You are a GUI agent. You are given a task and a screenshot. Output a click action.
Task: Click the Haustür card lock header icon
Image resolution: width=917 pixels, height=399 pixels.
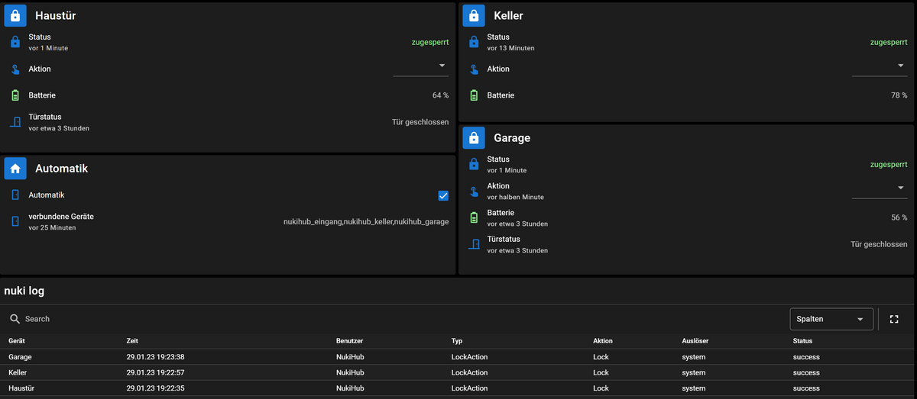[x=15, y=15]
